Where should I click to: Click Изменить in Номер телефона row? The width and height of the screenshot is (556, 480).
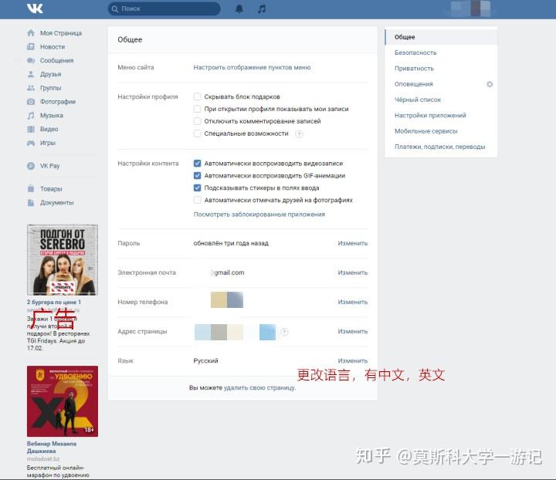[352, 303]
